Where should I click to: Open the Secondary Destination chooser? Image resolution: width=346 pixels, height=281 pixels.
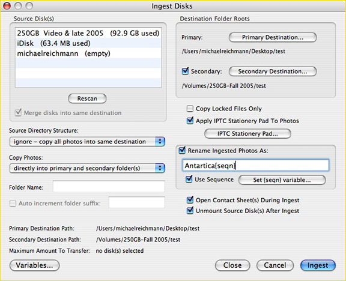(273, 71)
